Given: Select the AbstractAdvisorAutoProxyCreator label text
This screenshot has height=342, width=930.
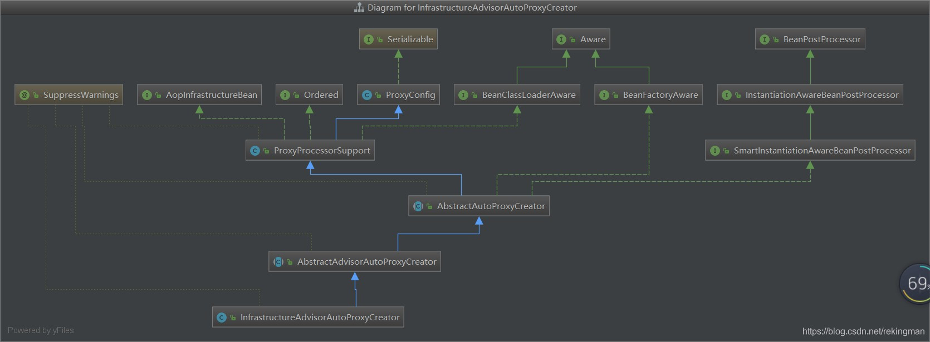Looking at the screenshot, I should pos(367,262).
